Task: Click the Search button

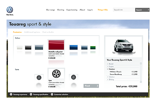Action: (142, 10)
